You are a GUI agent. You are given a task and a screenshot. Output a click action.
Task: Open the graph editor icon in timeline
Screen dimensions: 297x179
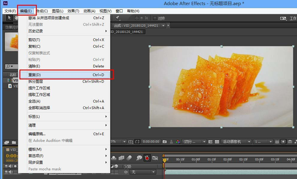pyautogui.click(x=155, y=158)
